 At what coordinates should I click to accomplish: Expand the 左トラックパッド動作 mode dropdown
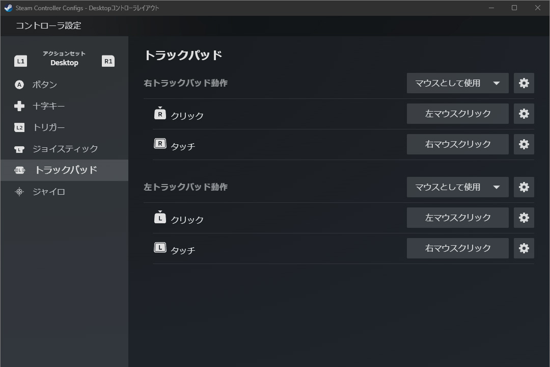[x=457, y=187]
